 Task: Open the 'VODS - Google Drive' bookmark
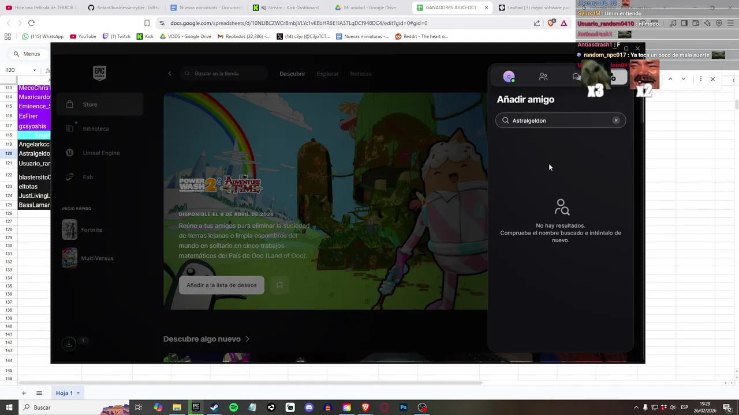(x=185, y=36)
